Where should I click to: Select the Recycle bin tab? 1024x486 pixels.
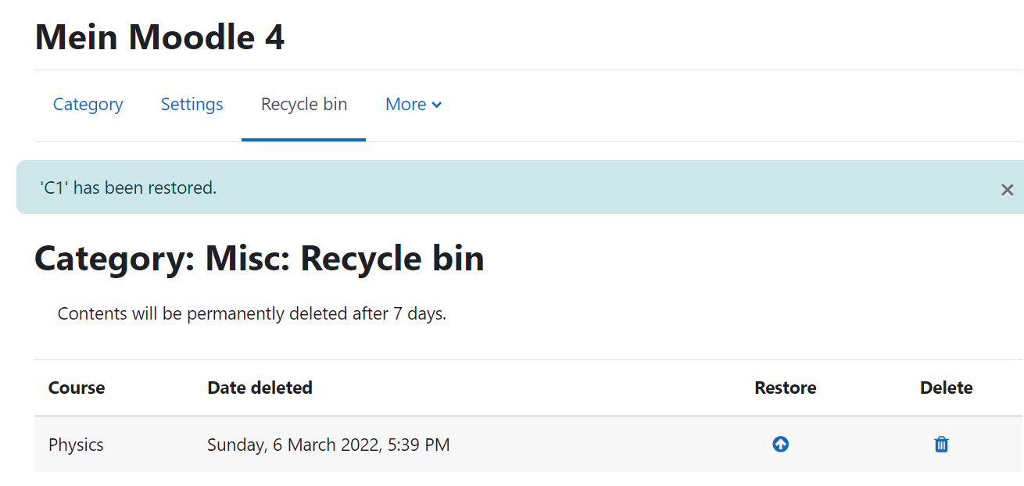click(304, 105)
